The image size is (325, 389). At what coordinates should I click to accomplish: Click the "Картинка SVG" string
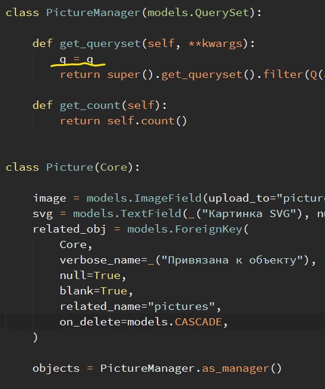tap(249, 214)
